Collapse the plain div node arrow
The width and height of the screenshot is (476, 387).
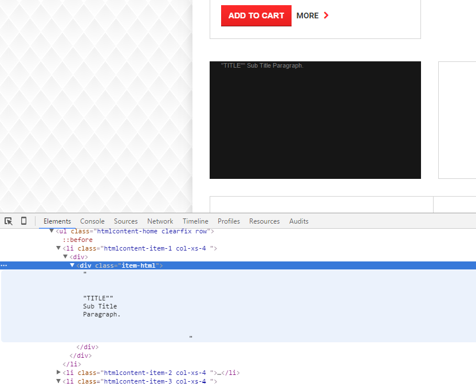click(65, 257)
